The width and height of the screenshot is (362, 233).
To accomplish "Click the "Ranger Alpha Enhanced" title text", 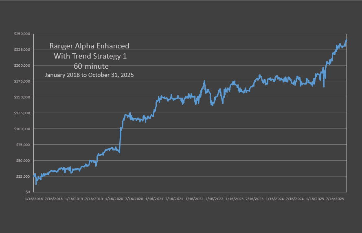I will tap(89, 46).
